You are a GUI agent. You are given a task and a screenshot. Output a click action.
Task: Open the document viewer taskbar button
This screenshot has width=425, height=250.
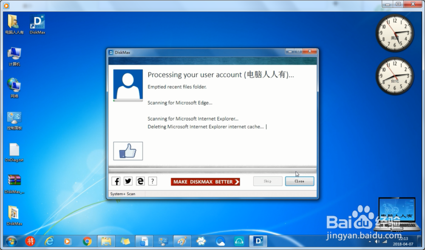tap(144, 241)
